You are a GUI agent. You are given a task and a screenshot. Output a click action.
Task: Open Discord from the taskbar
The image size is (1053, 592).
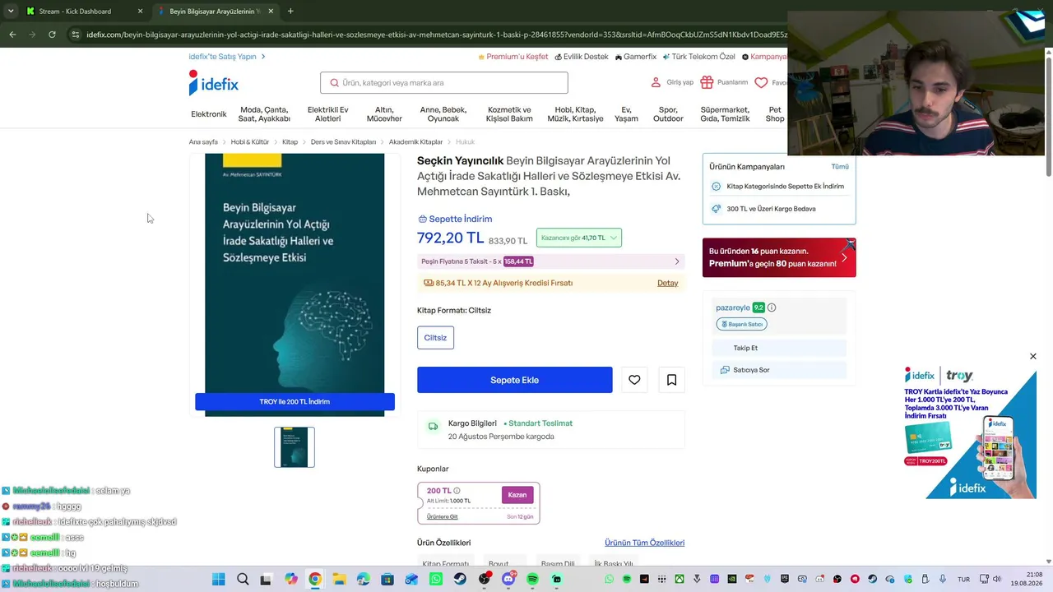pos(508,580)
